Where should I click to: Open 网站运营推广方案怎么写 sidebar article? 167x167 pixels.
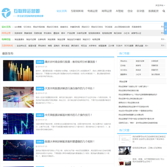coord(134,87)
